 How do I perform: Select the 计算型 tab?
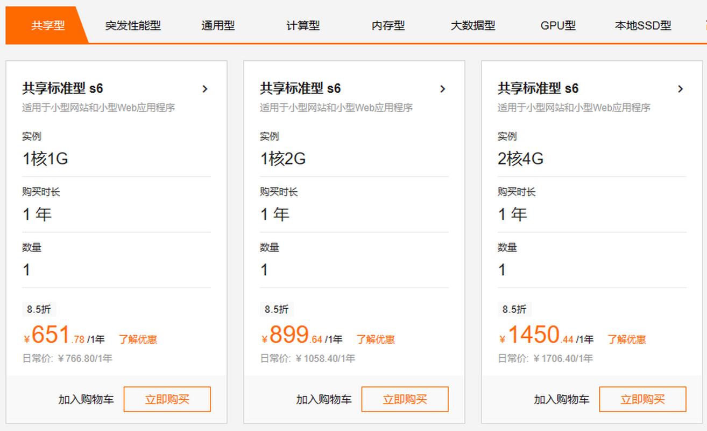point(303,25)
